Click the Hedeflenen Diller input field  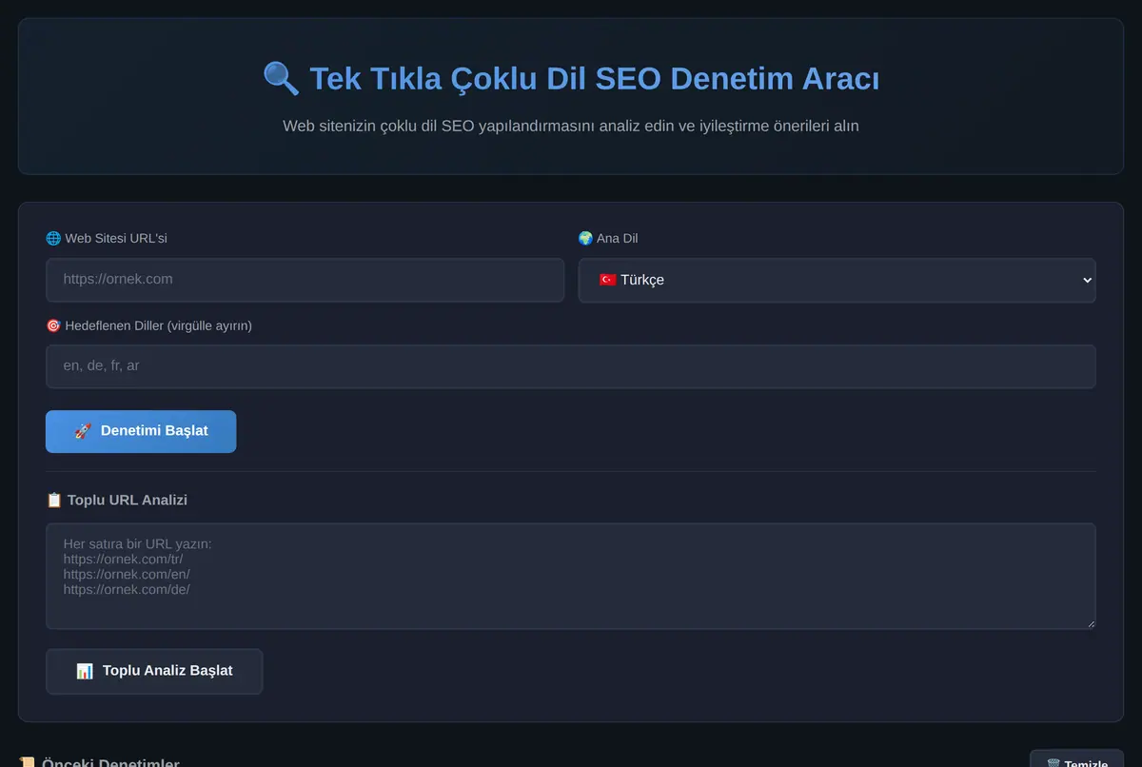(571, 366)
